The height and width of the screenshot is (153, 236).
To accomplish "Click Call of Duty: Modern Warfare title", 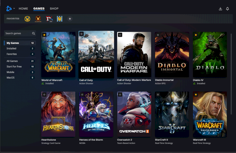I will [134, 80].
